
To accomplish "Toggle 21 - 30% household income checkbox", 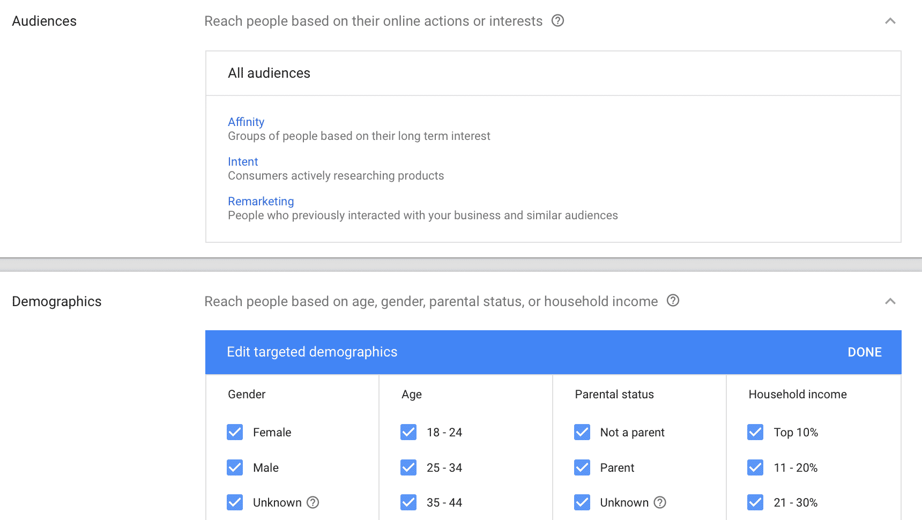I will tap(755, 502).
